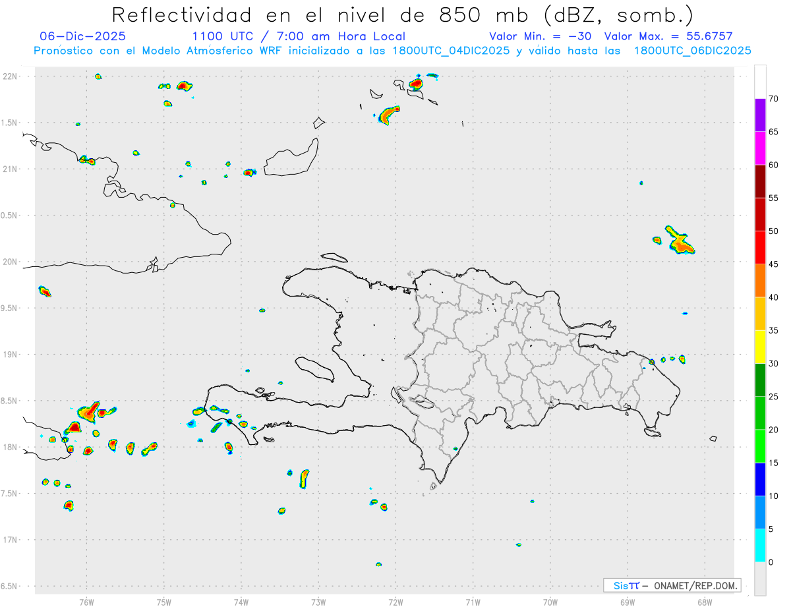Click the colorbar label '25'
The width and height of the screenshot is (791, 611).
point(774,397)
